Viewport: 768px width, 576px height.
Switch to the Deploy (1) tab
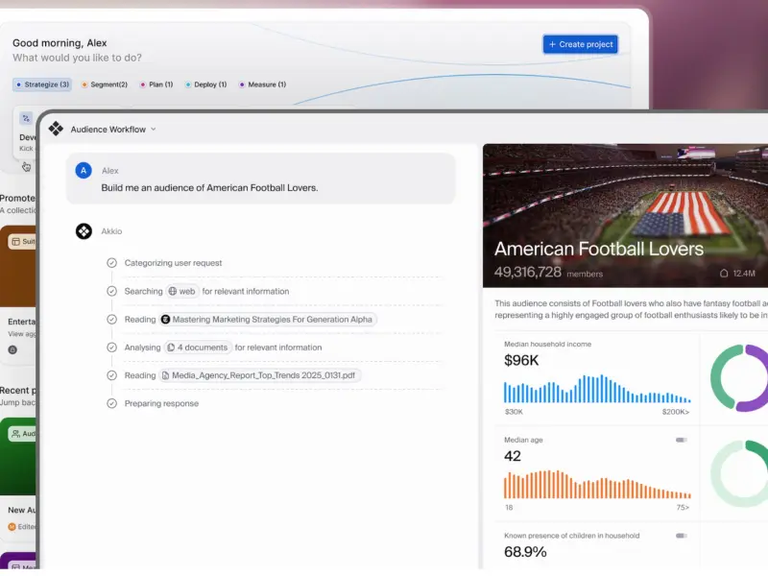206,84
